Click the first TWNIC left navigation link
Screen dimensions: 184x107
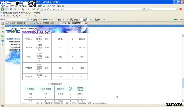click(x=14, y=39)
